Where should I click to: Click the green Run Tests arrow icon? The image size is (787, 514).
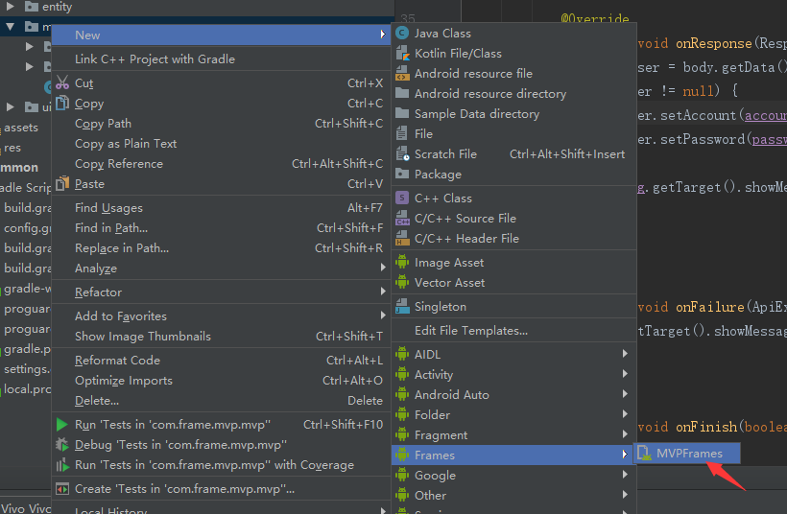click(62, 425)
